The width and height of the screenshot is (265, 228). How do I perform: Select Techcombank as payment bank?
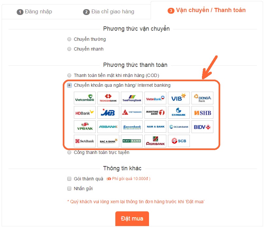pos(108,98)
